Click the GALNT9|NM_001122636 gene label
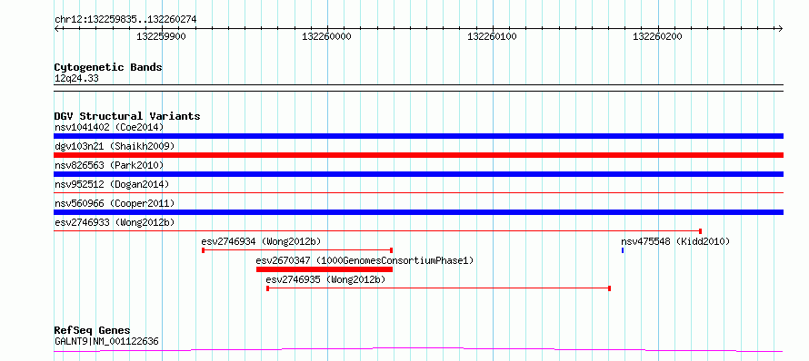Screen dimensions: 809x361 [106, 341]
